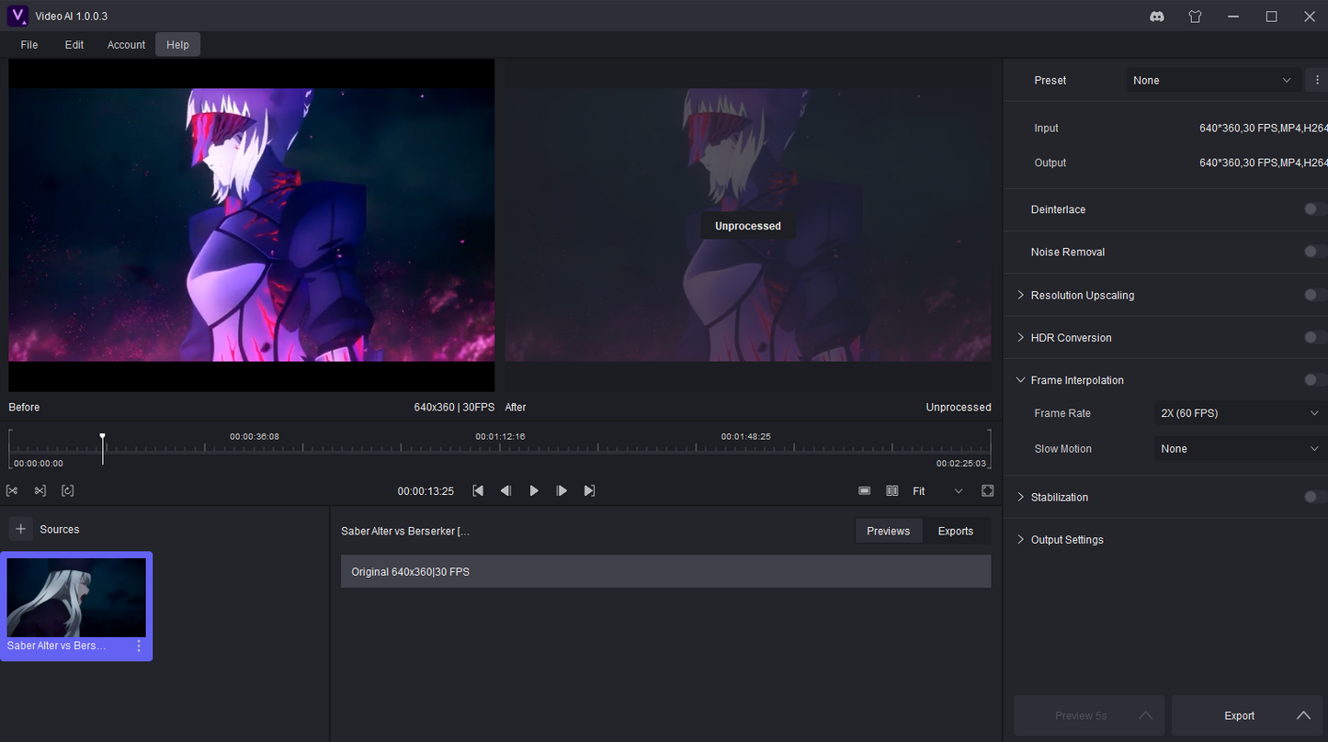The height and width of the screenshot is (742, 1328).
Task: Click the Export button
Action: point(1239,715)
